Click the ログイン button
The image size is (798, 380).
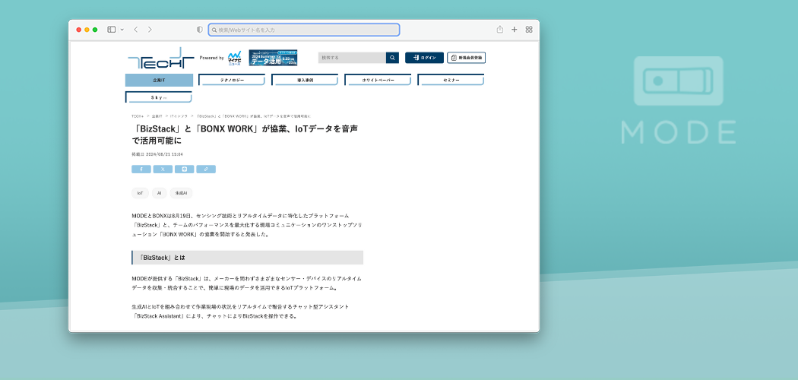424,58
